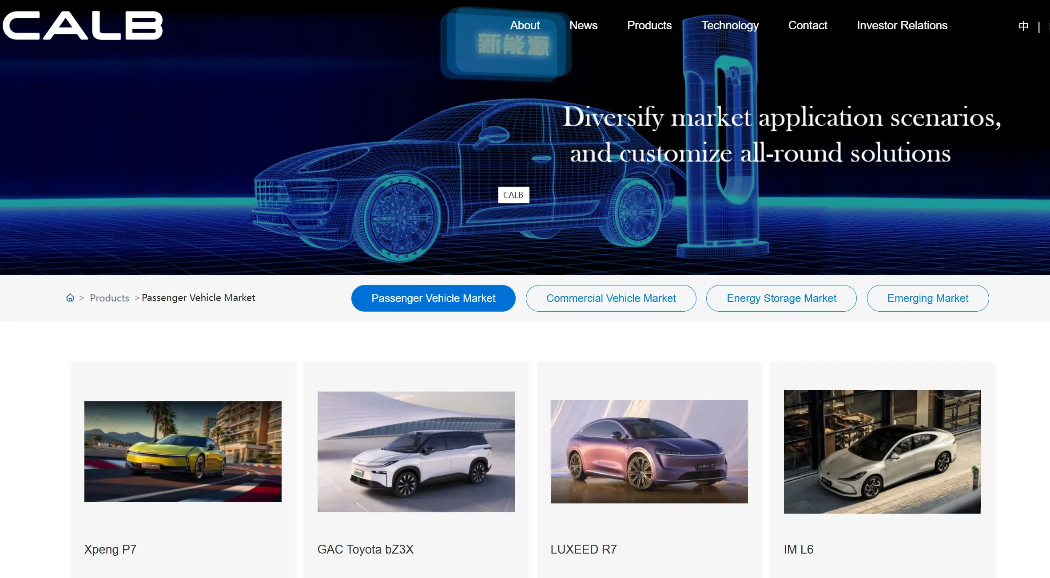Image resolution: width=1050 pixels, height=578 pixels.
Task: Open the Xpeng P7 car image
Action: [x=183, y=451]
